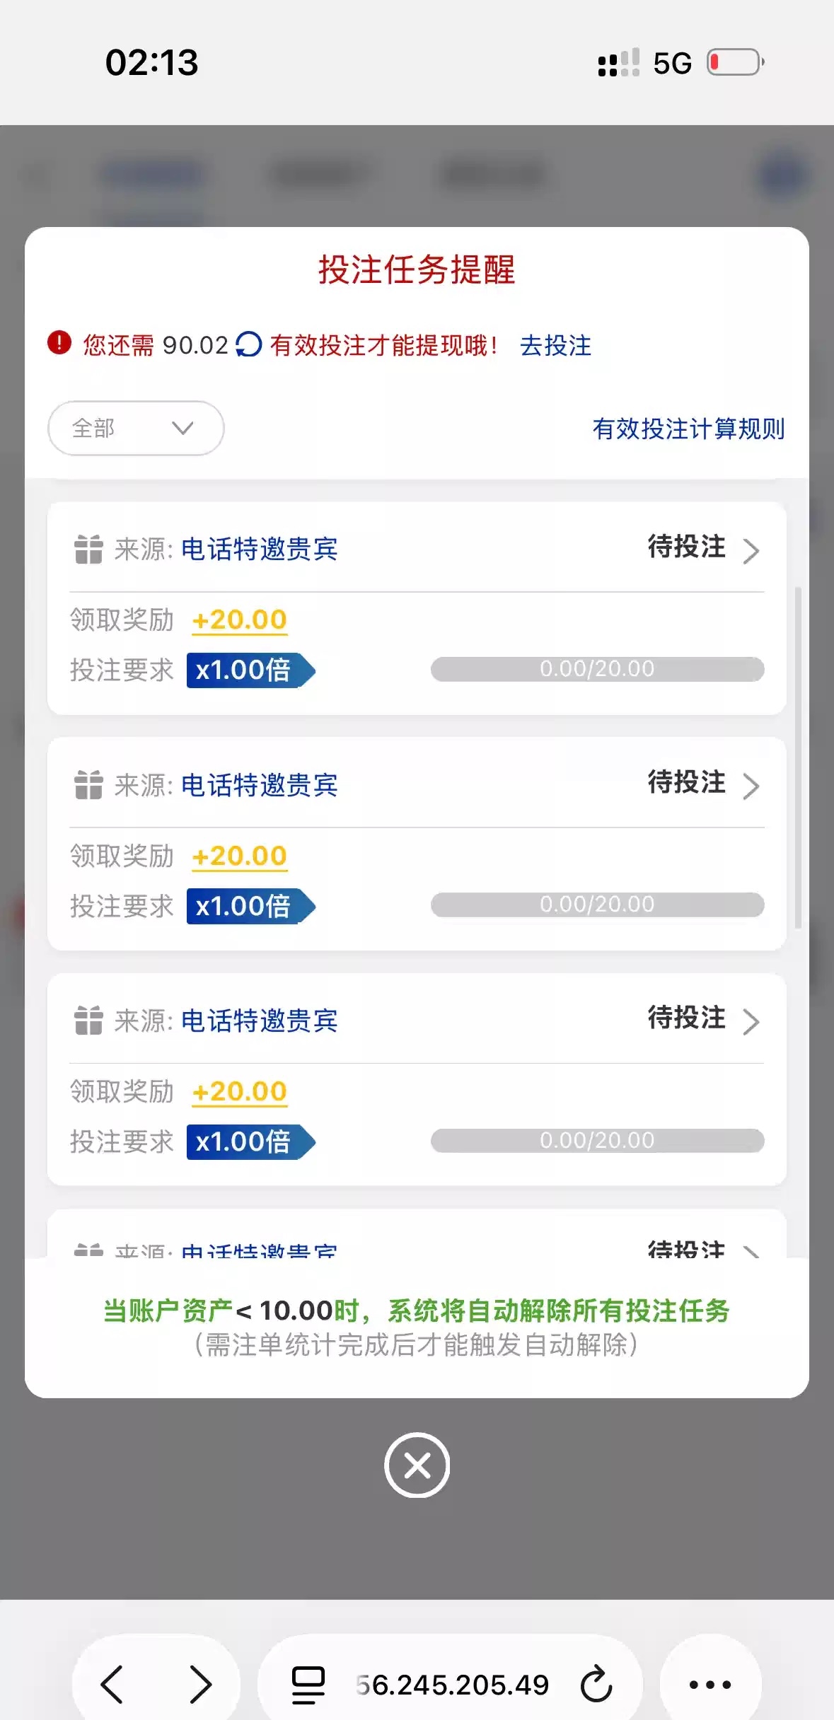Reload the page in the address bar
Screen dimensions: 834x1720
(x=596, y=1684)
